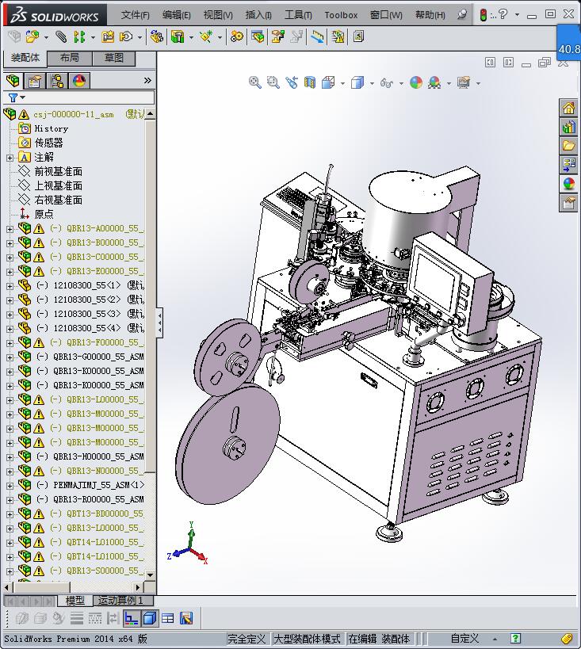The image size is (581, 649).
Task: Open the 工具 (Tools) menu
Action: 298,14
